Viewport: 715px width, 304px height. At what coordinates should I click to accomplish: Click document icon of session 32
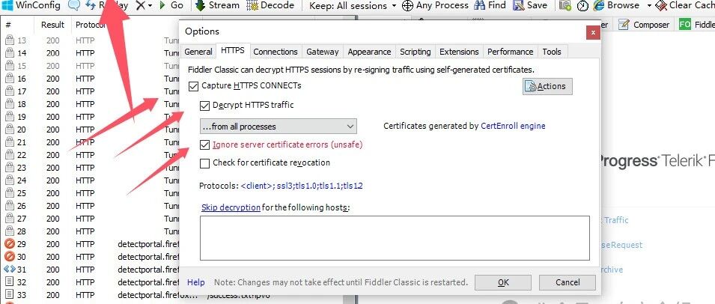[9, 282]
